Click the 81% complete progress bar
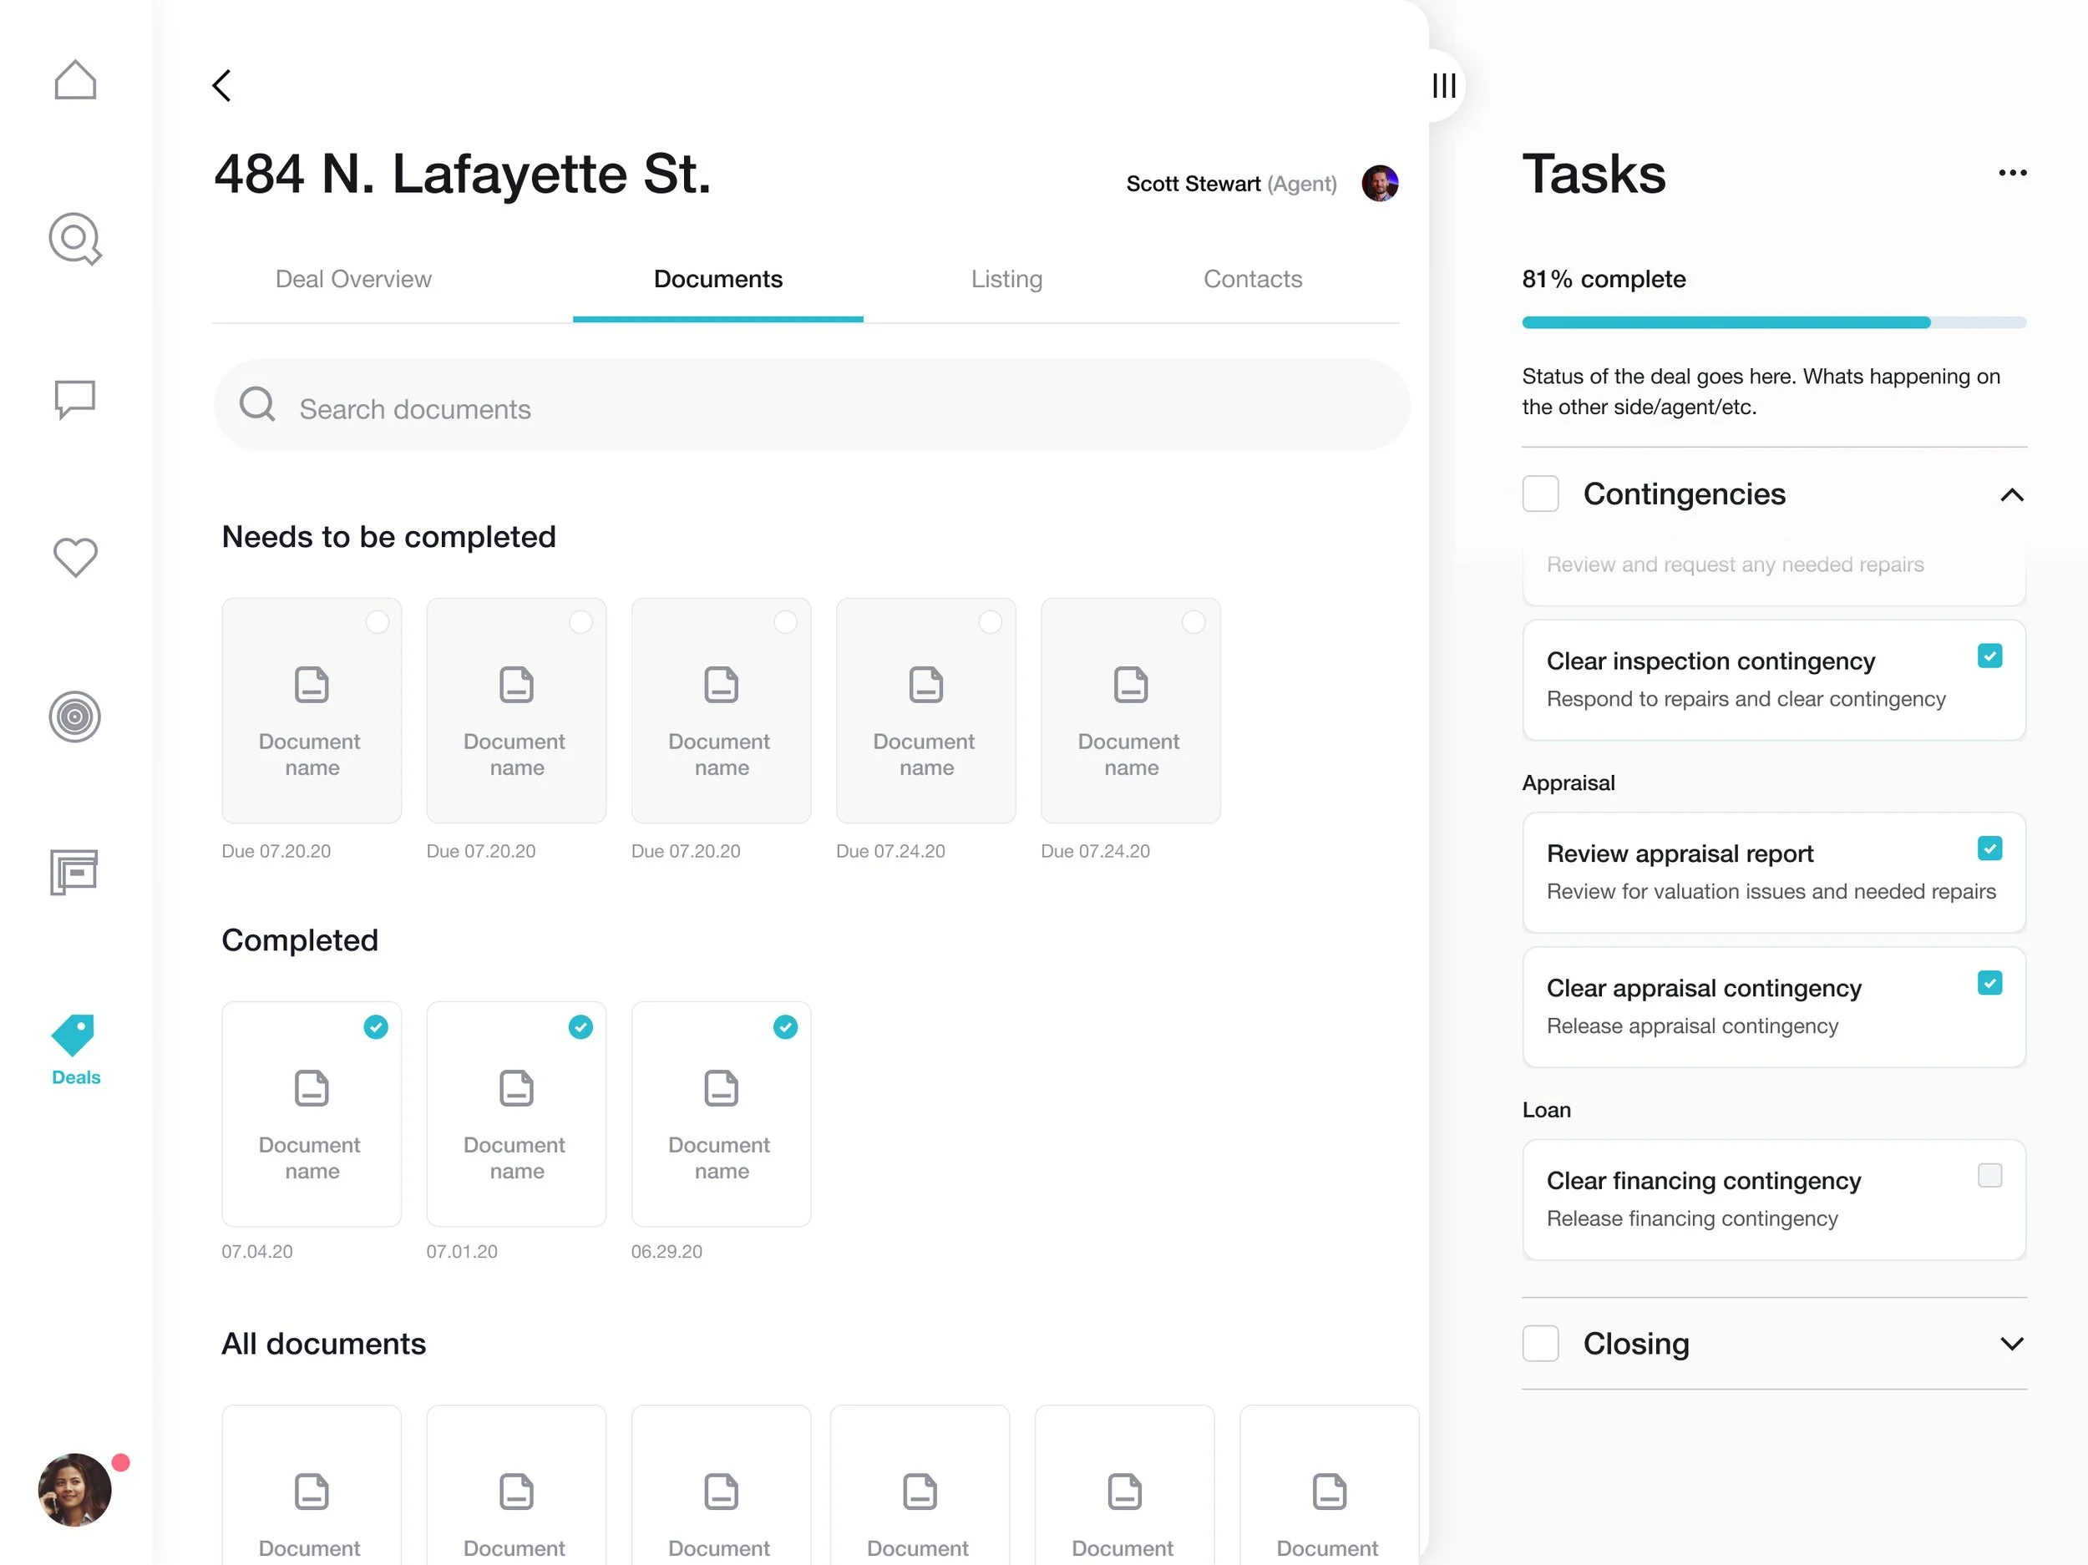This screenshot has width=2088, height=1565. point(1774,323)
